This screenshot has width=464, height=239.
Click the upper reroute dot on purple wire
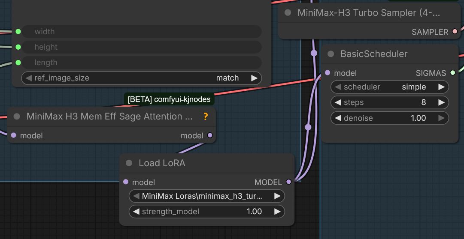(314, 53)
